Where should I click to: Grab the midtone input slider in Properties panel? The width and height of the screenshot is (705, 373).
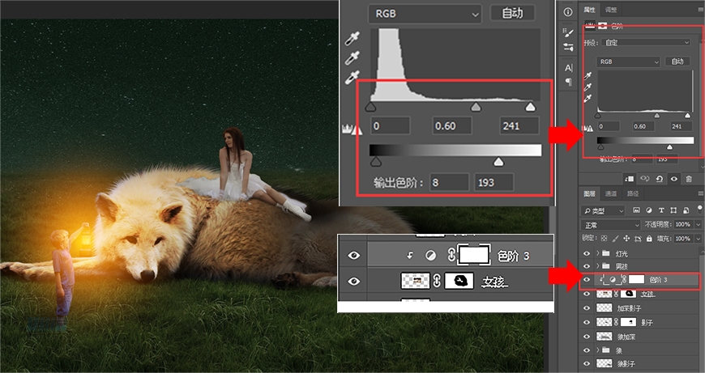click(657, 116)
